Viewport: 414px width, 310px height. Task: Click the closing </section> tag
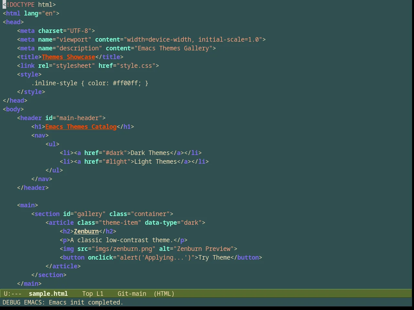[49, 275]
